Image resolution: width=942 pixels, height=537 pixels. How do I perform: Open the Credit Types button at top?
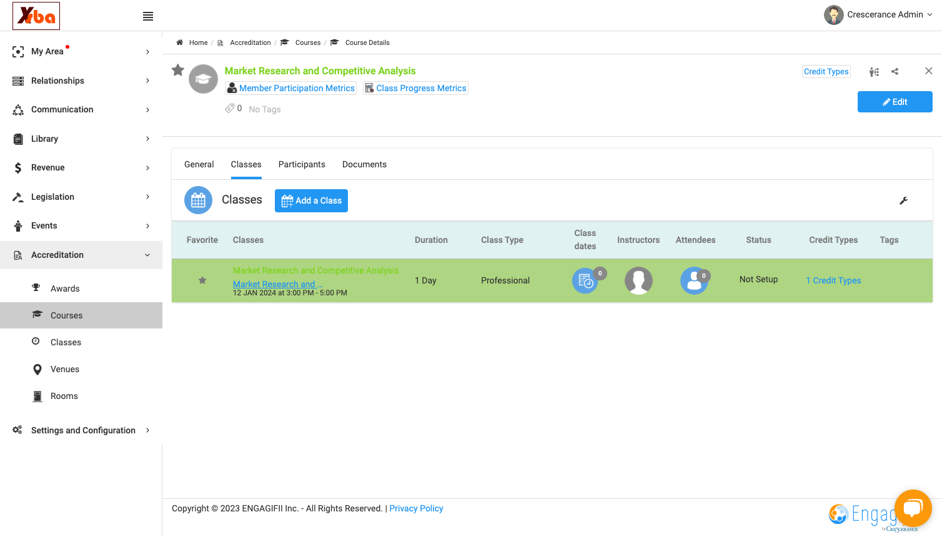pyautogui.click(x=826, y=72)
